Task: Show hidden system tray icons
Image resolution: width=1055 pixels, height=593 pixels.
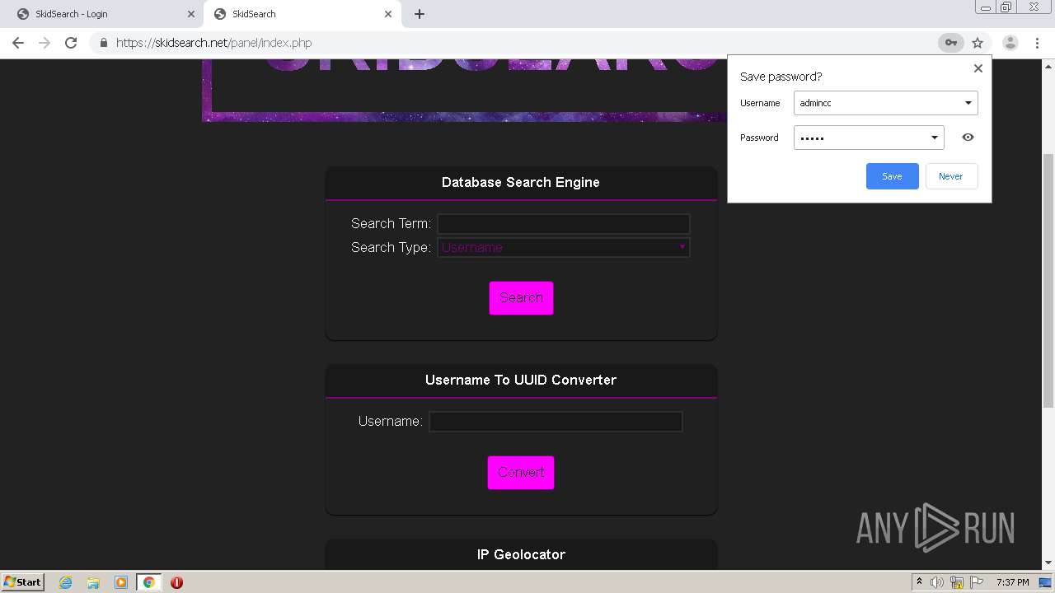Action: pos(919,582)
